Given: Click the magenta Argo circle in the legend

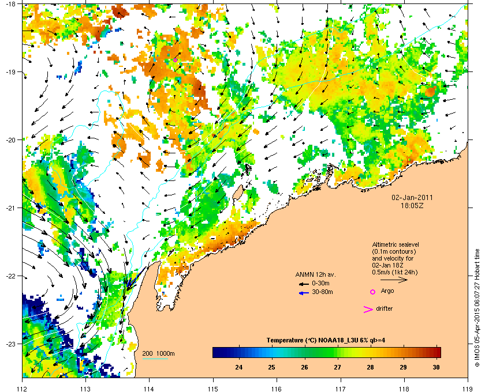Looking at the screenshot, I should click(373, 292).
